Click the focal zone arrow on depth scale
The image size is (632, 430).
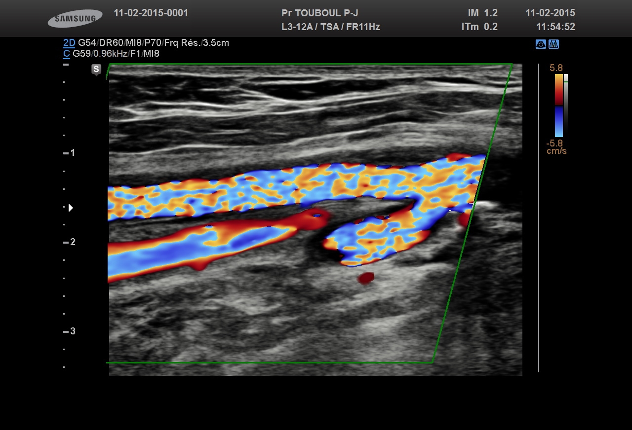[x=71, y=208]
